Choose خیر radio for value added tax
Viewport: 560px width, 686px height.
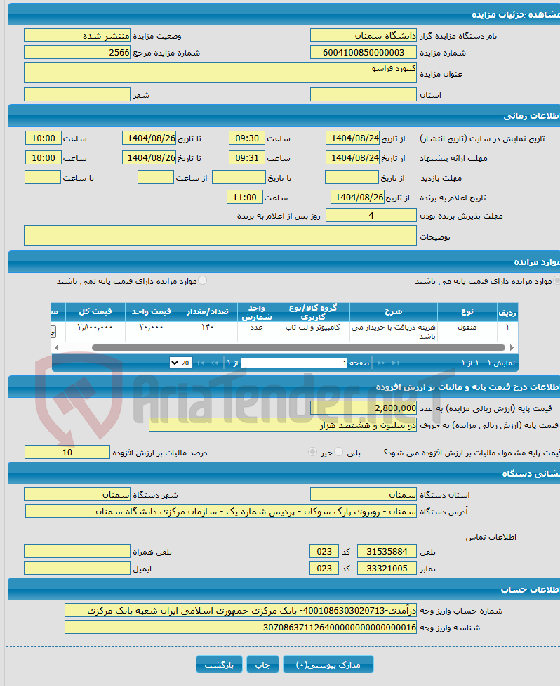(312, 452)
